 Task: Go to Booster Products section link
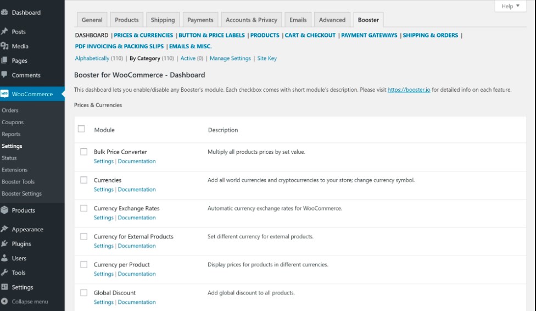pos(265,35)
